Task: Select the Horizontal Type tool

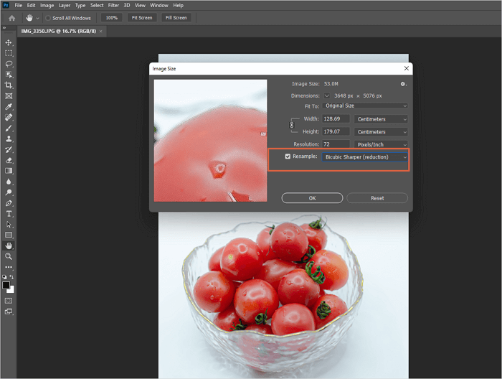Action: (x=9, y=214)
